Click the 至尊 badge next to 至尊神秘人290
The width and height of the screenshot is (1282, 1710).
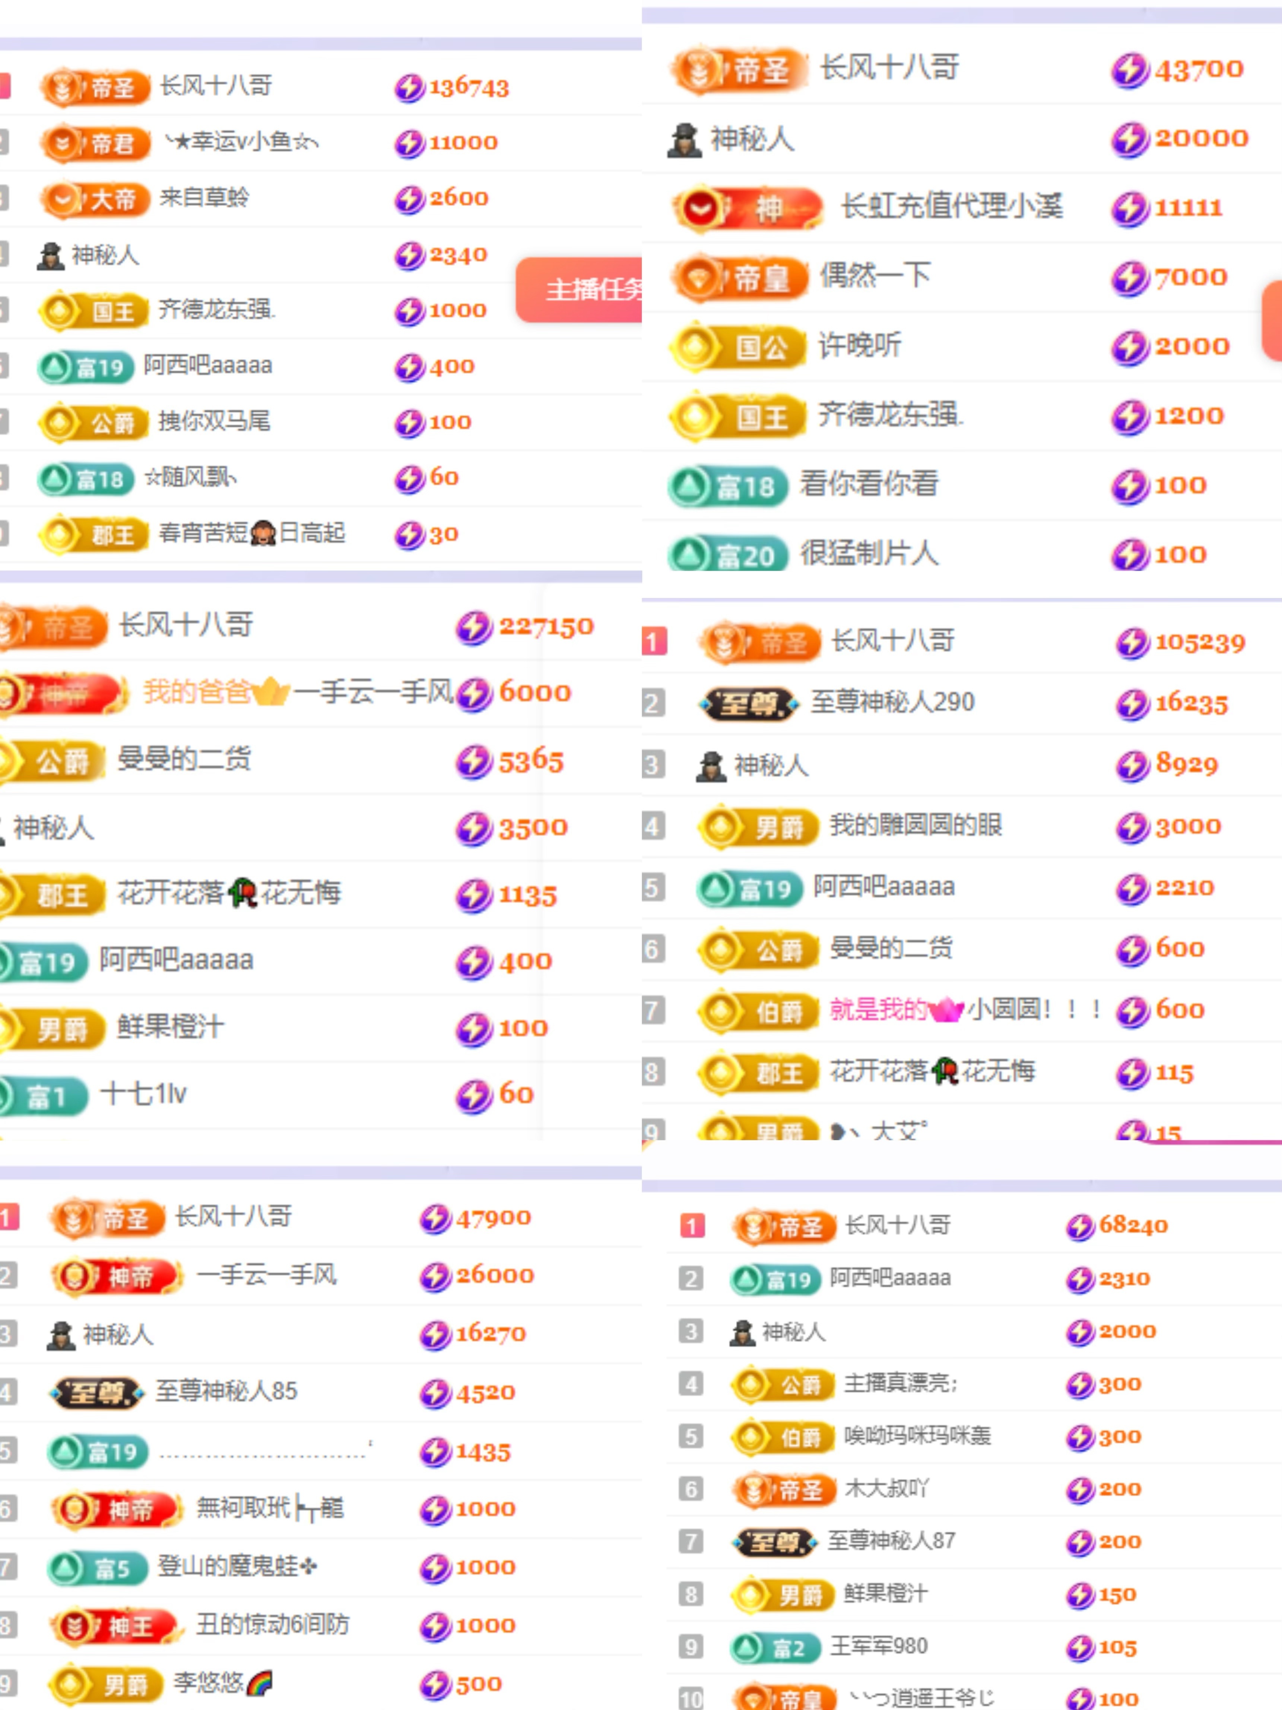pyautogui.click(x=748, y=704)
